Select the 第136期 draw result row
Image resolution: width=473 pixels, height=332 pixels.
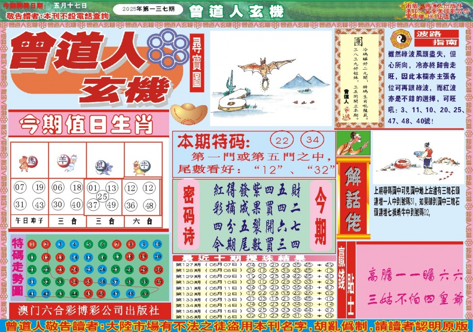pyautogui.click(x=254, y=315)
